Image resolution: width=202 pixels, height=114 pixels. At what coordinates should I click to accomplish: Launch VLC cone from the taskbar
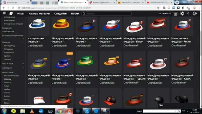(x=32, y=111)
